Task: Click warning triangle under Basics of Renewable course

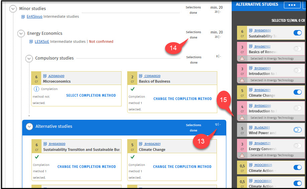Action: point(242,59)
